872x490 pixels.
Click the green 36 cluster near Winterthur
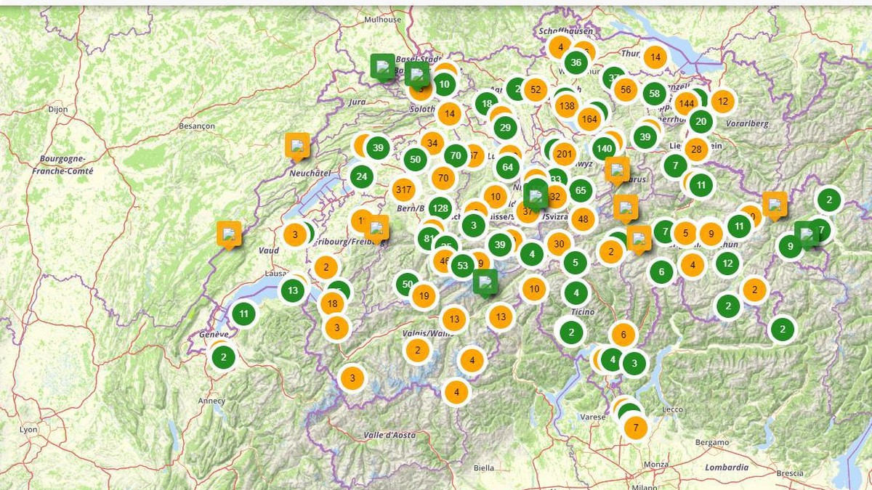point(576,62)
